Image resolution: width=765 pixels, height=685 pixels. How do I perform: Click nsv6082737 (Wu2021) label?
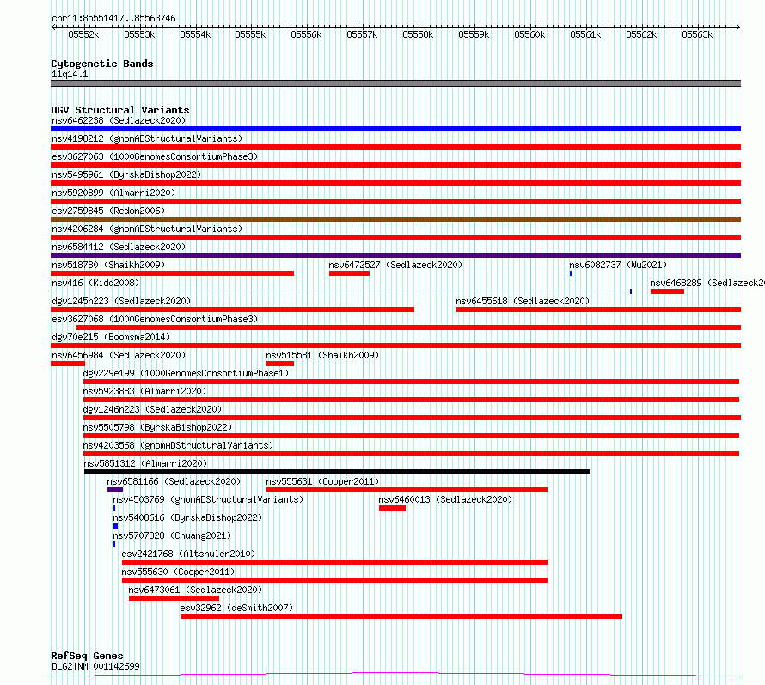tap(618, 265)
